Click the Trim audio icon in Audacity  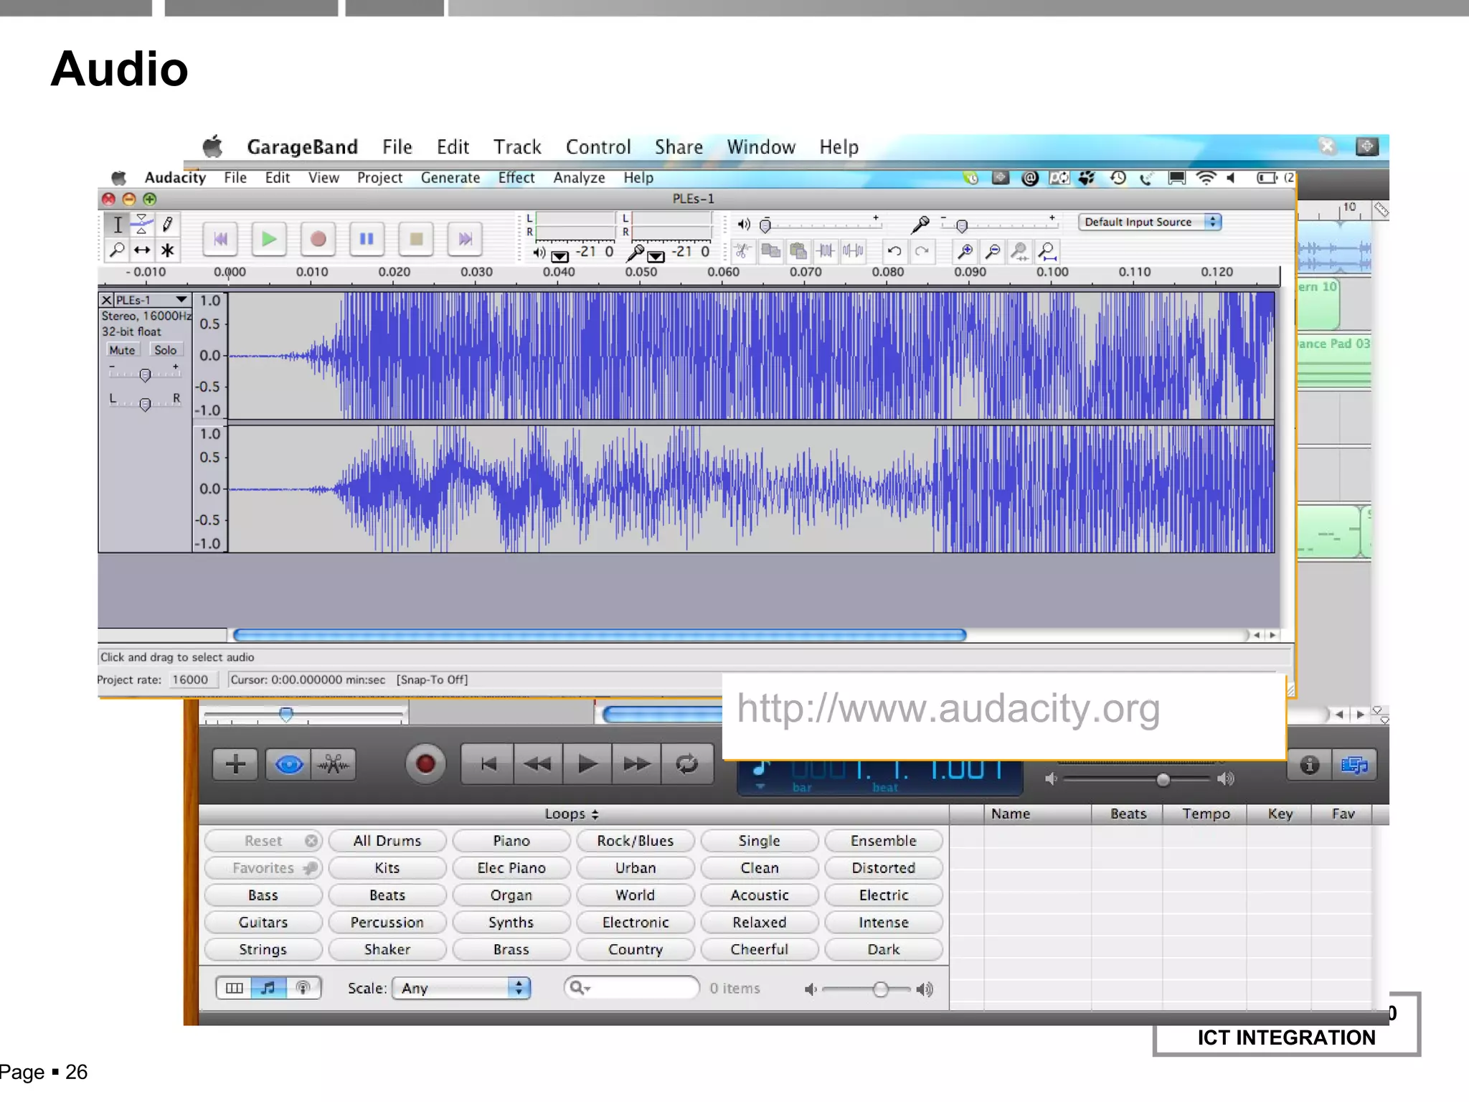pos(826,251)
